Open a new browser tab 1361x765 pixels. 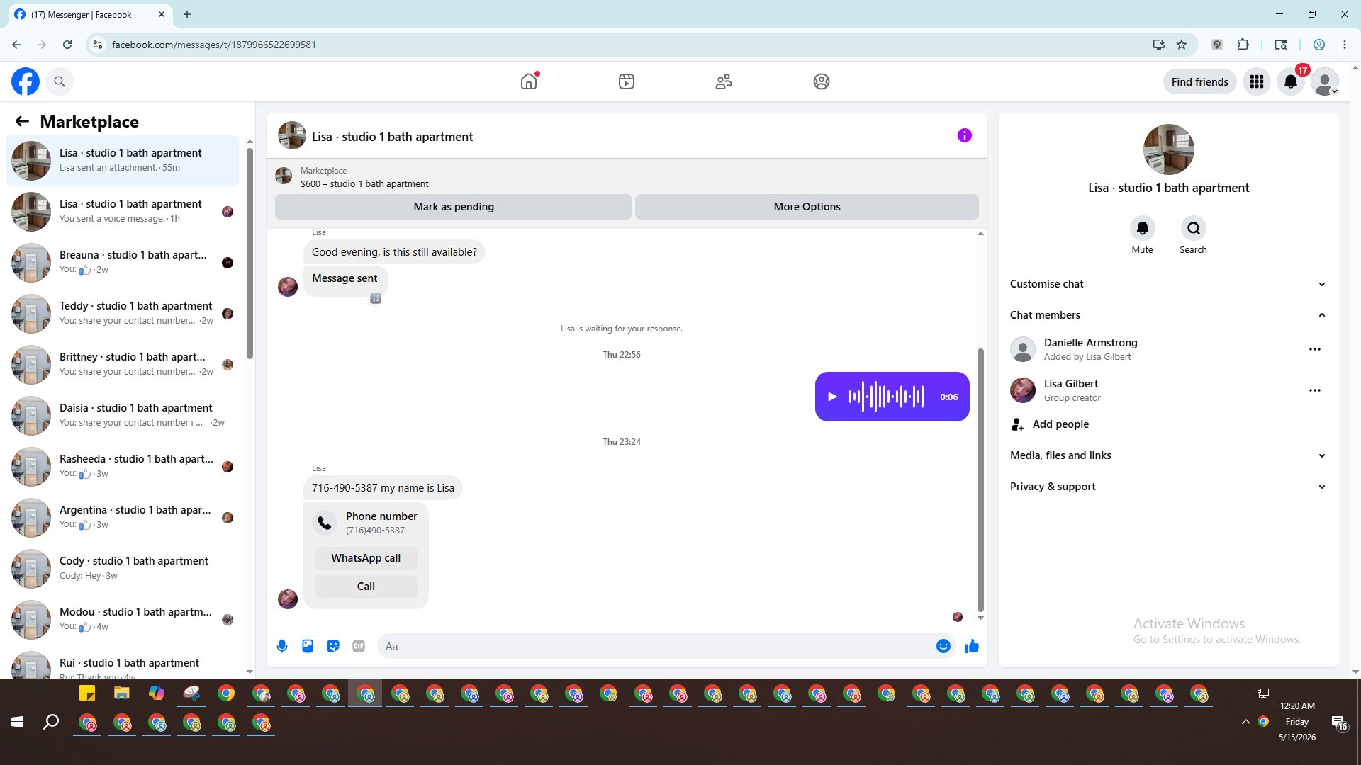(187, 14)
